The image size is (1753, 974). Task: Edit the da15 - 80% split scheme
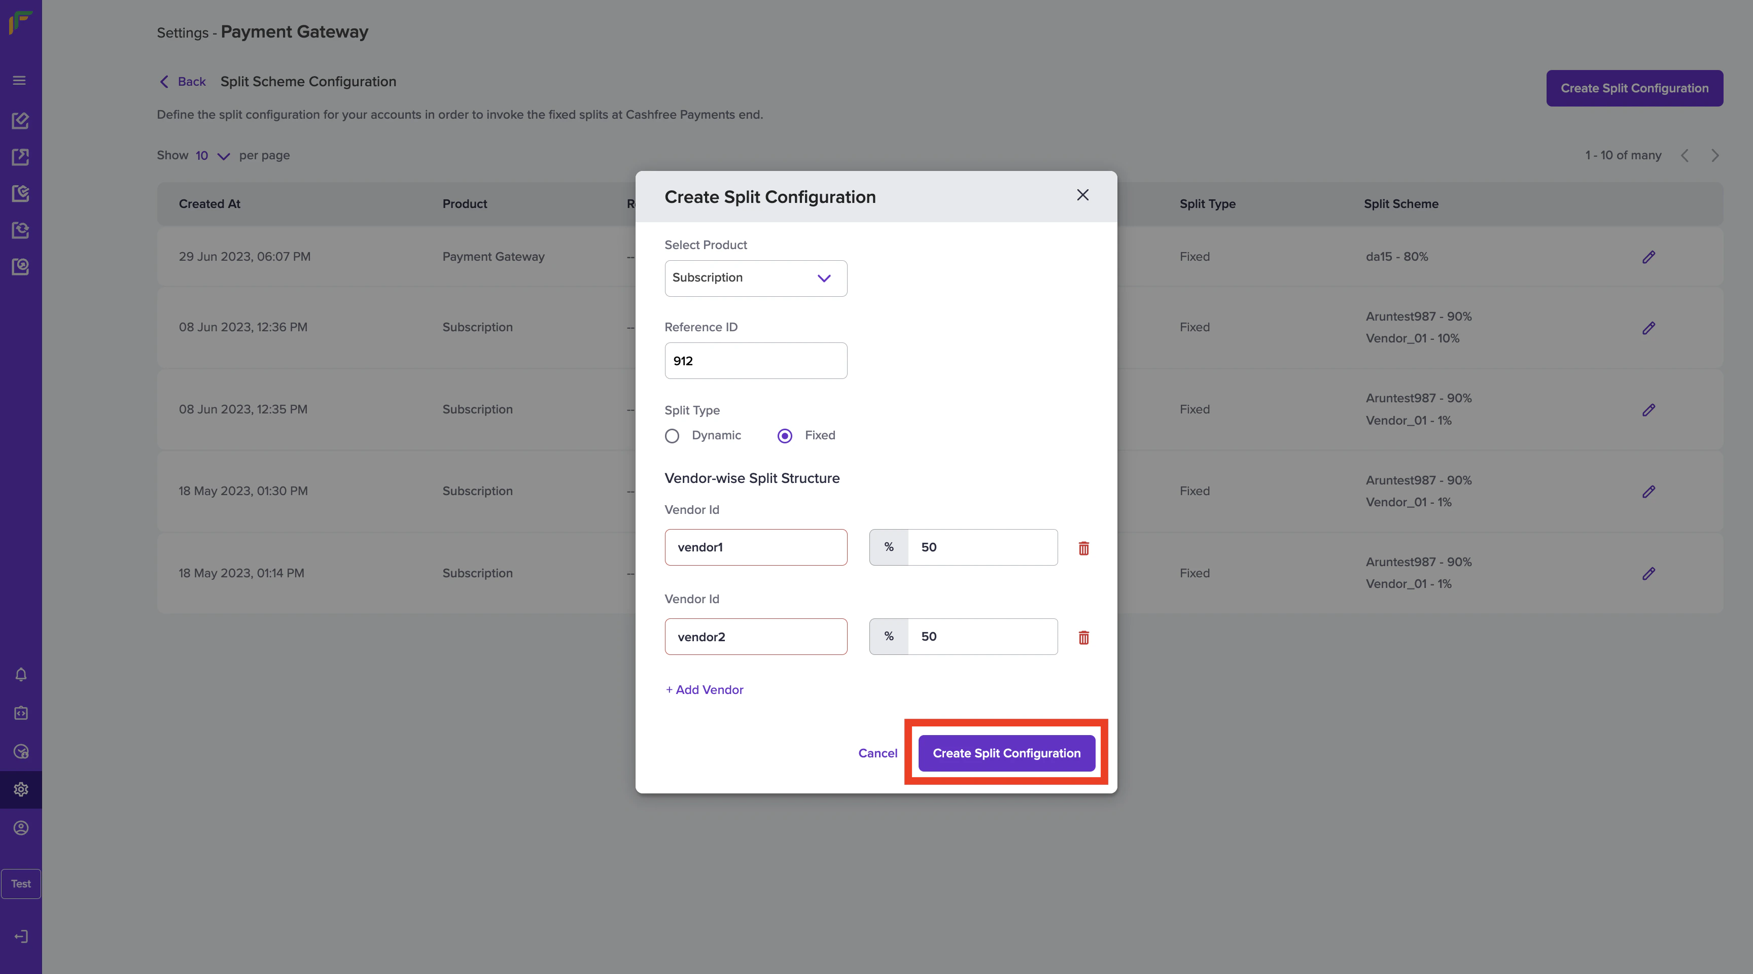tap(1648, 257)
